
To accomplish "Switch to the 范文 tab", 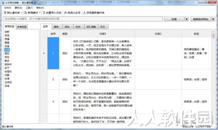I will click(103, 27).
